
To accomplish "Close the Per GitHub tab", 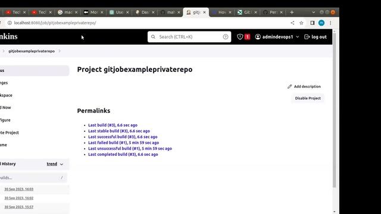I will coord(281,12).
